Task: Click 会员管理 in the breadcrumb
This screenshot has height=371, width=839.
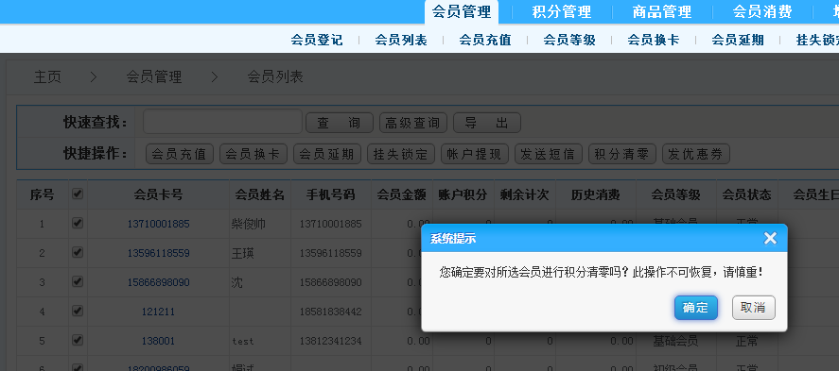Action: tap(154, 77)
